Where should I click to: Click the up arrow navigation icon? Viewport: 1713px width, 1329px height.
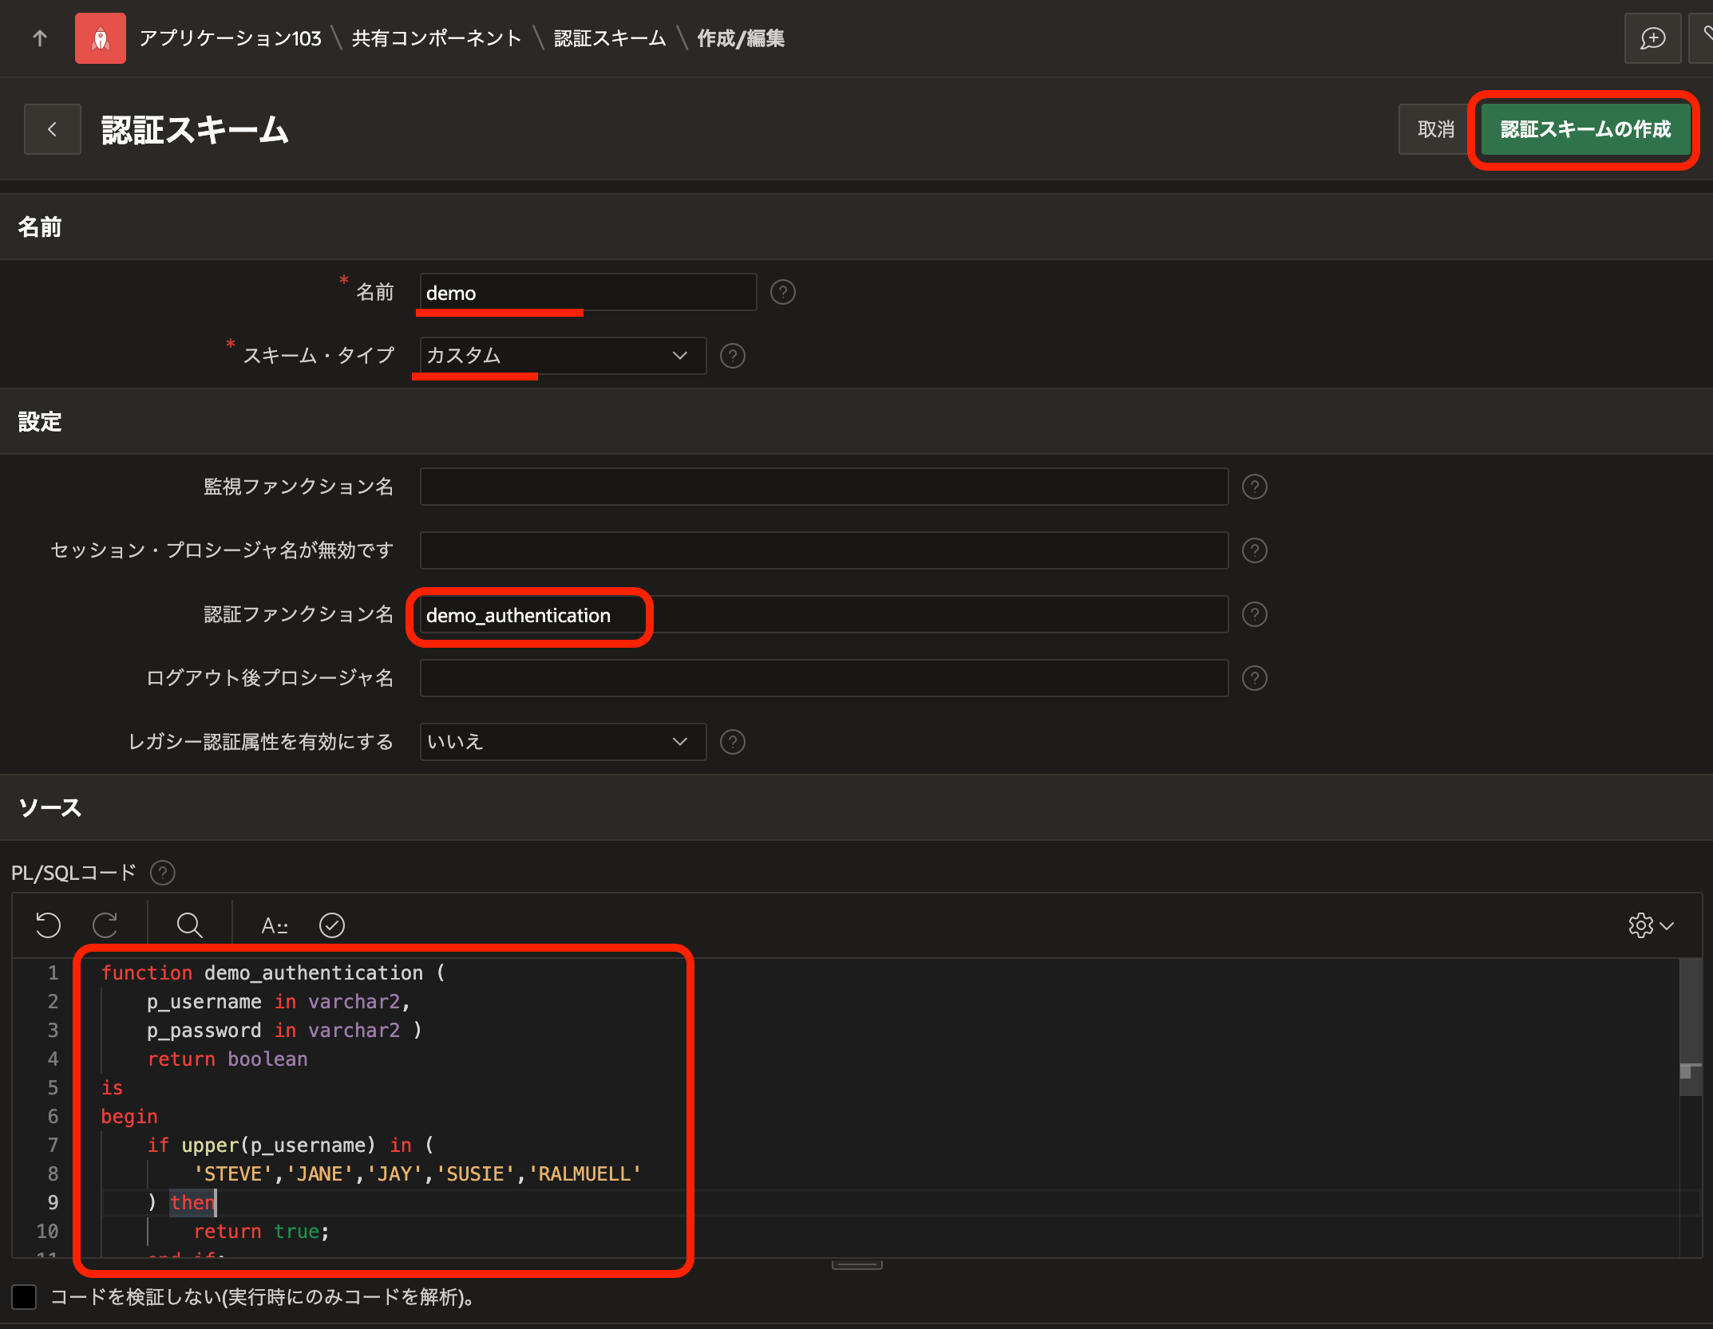point(40,38)
